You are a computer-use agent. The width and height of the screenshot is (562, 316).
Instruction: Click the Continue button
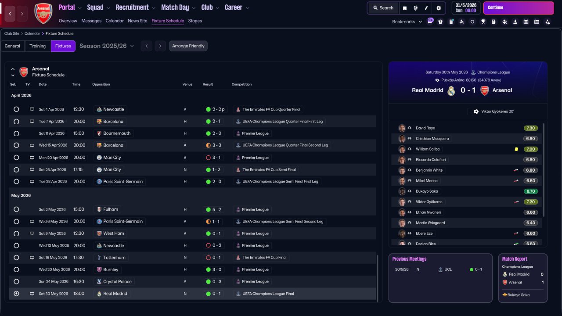coord(519,8)
